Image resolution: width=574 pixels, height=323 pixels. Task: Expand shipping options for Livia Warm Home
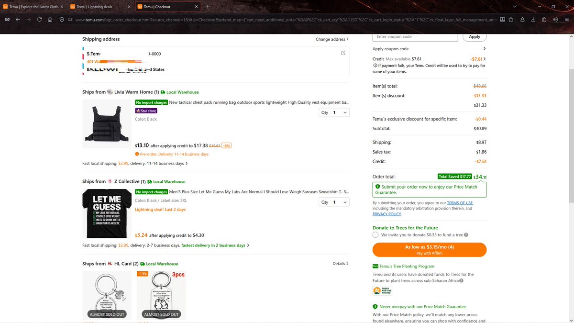coord(135,163)
